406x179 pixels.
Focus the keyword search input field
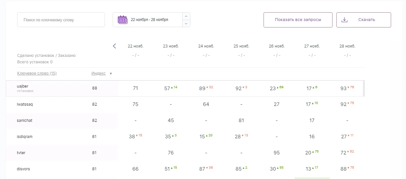coord(61,20)
